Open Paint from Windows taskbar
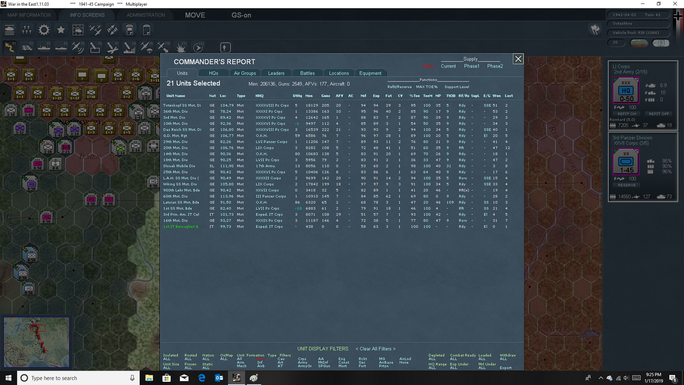 pos(254,378)
